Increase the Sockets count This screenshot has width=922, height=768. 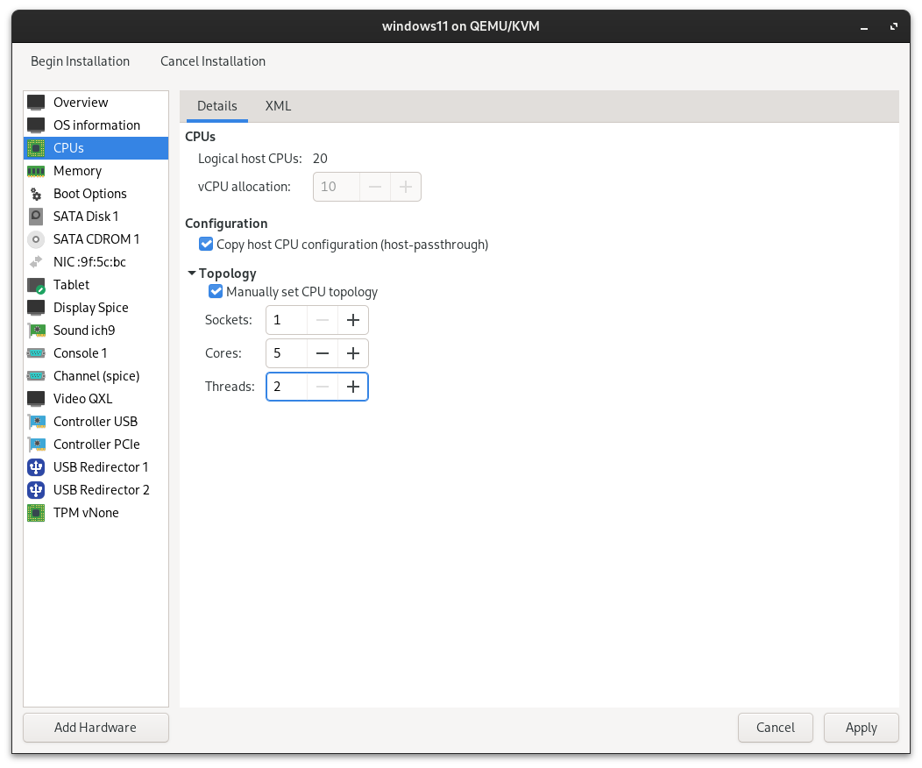click(353, 320)
